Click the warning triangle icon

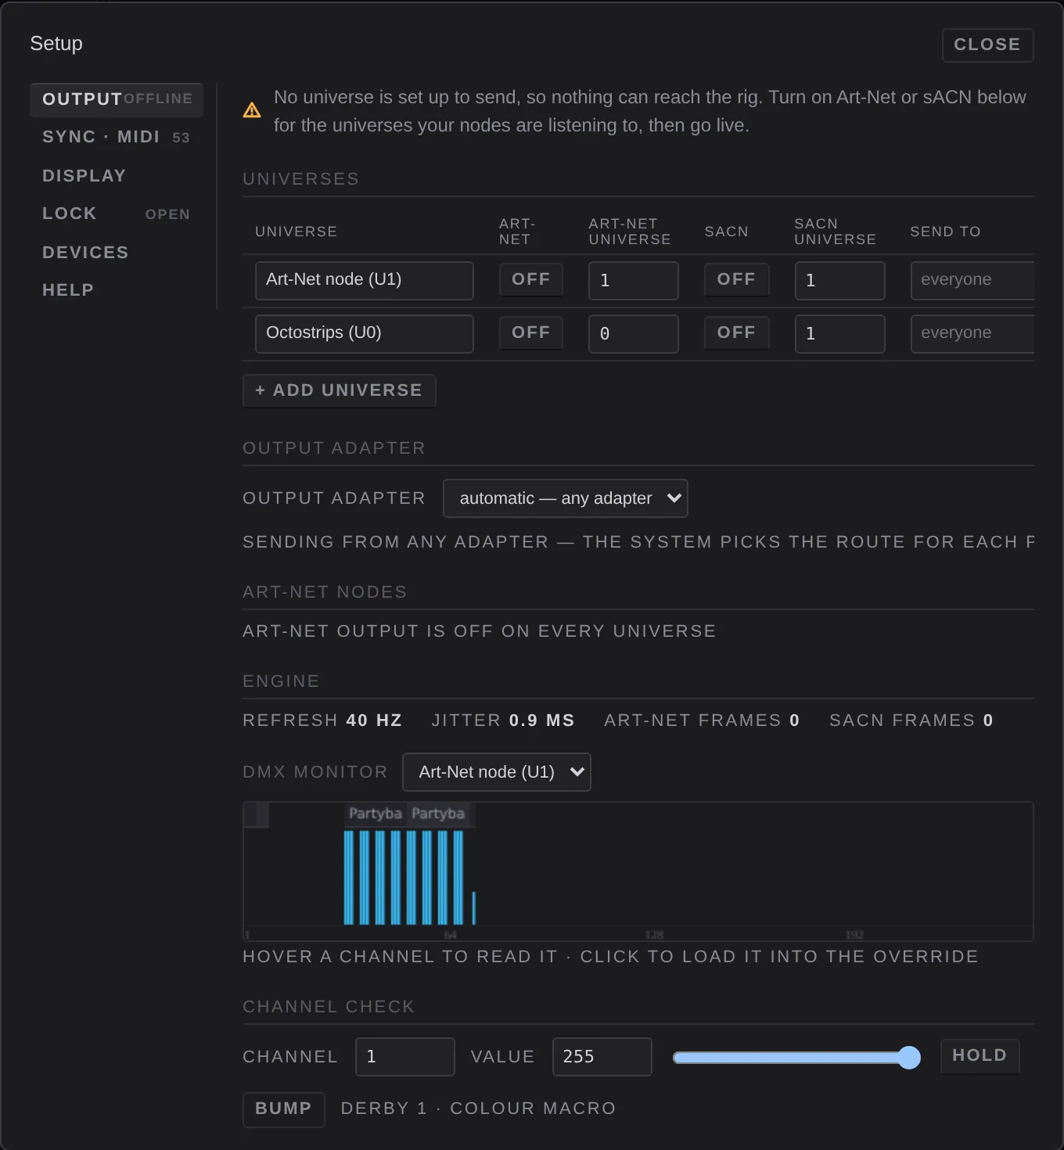click(x=252, y=110)
